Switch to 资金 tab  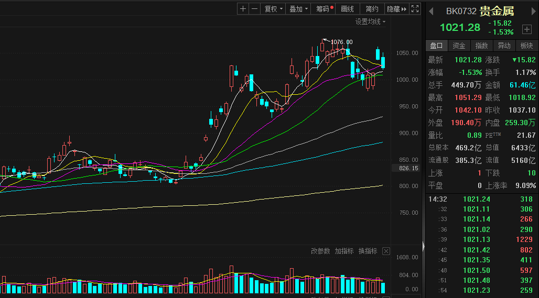[459, 46]
